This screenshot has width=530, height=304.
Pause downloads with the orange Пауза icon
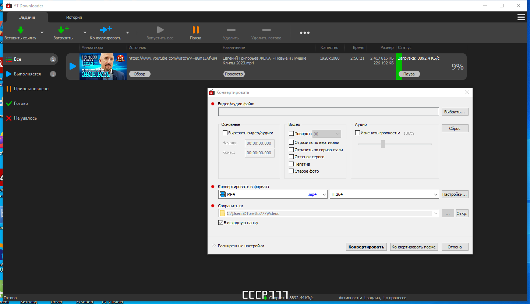click(x=196, y=30)
